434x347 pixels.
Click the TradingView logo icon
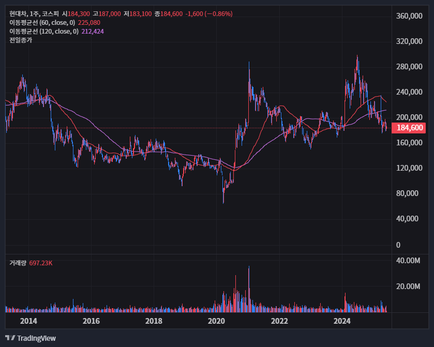[x=10, y=338]
